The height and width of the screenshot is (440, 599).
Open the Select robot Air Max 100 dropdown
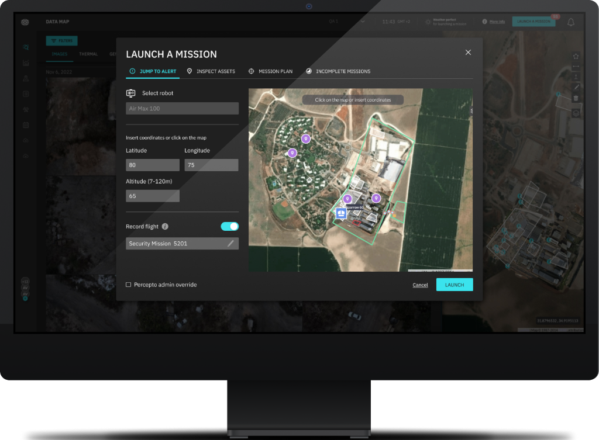183,108
